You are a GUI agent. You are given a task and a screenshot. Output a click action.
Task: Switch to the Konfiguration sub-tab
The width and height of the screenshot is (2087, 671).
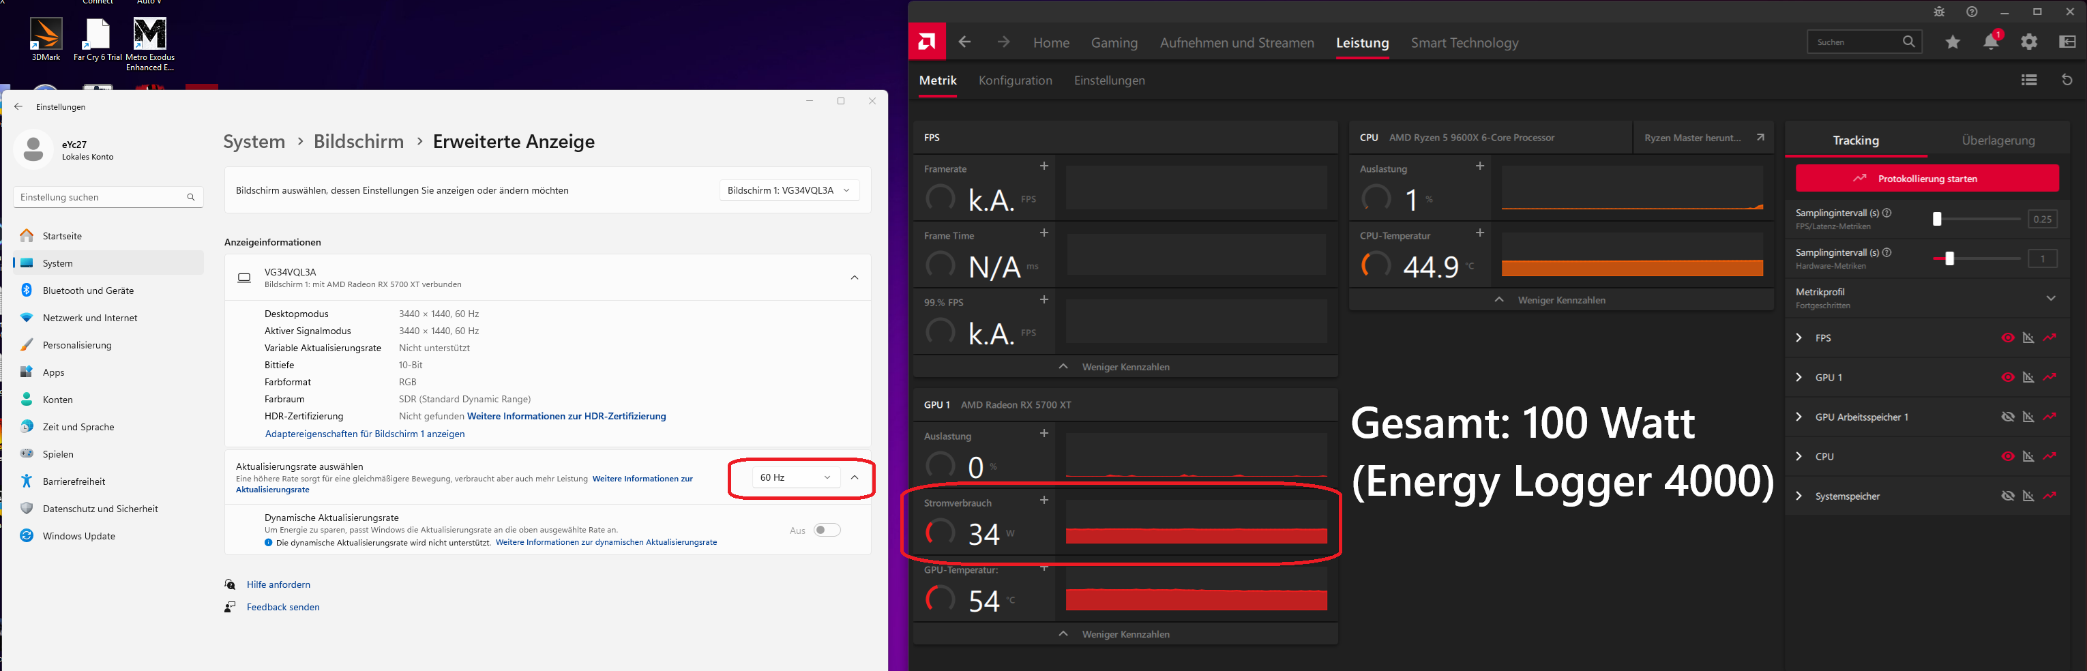click(1015, 80)
